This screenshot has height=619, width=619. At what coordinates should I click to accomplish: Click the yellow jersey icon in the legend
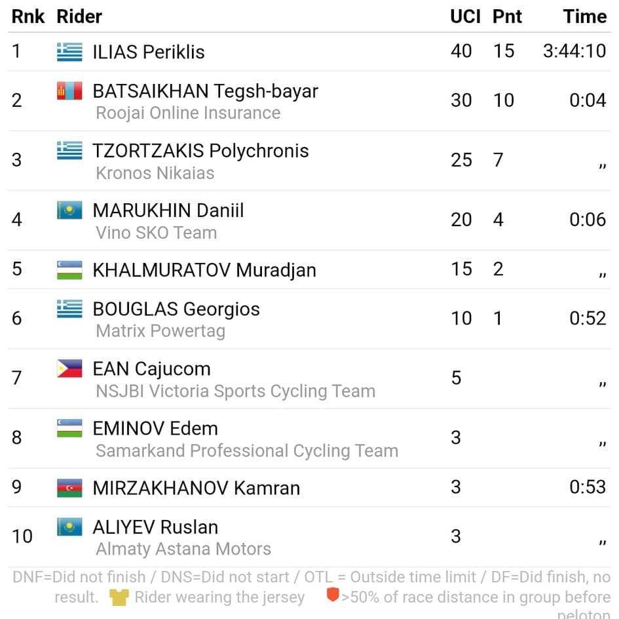(x=119, y=597)
